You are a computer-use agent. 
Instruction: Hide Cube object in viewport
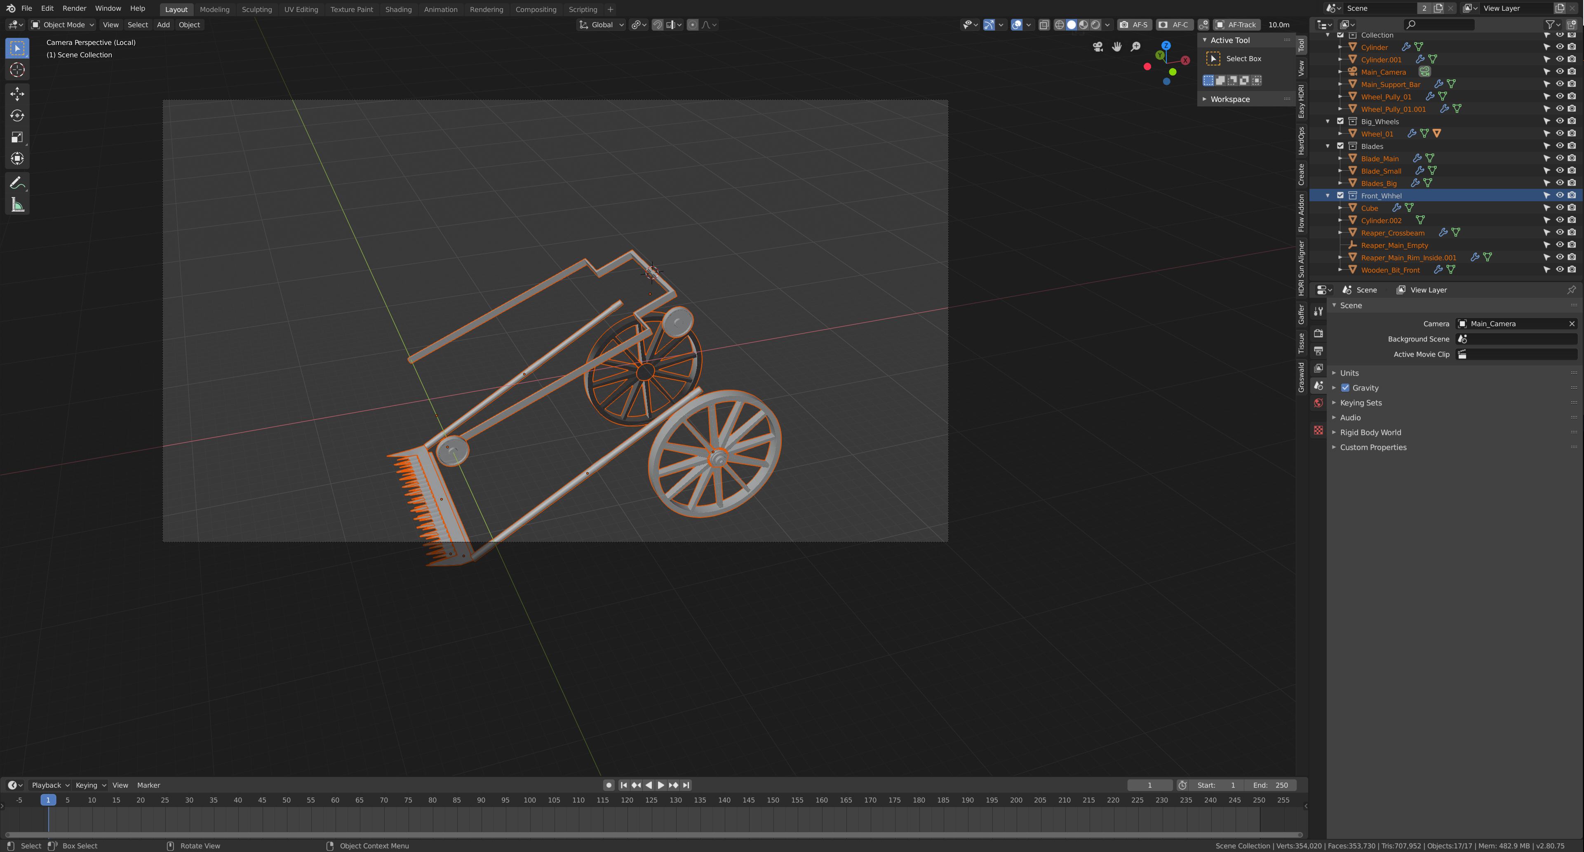tap(1559, 208)
